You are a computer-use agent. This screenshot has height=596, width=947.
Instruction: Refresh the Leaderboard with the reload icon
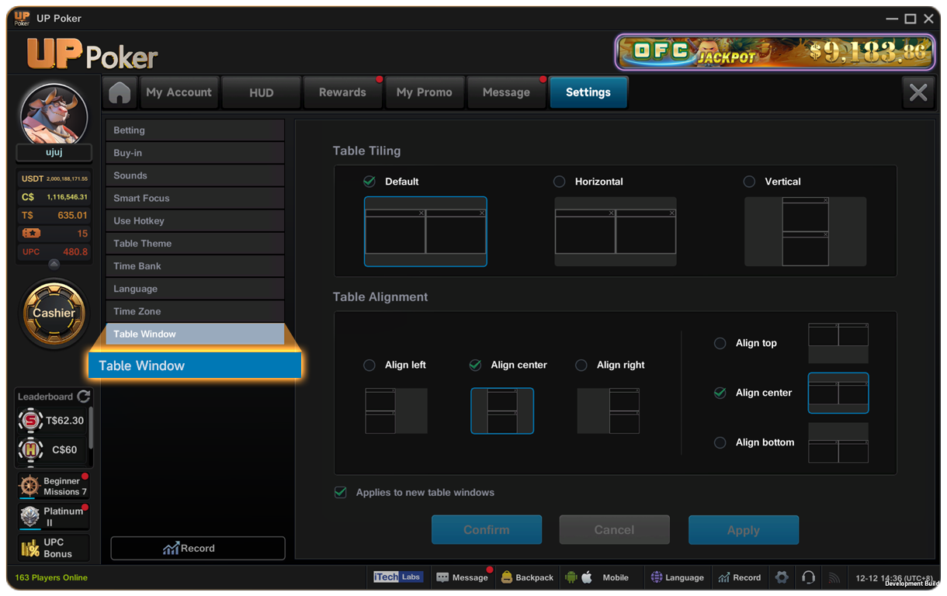[x=84, y=397]
